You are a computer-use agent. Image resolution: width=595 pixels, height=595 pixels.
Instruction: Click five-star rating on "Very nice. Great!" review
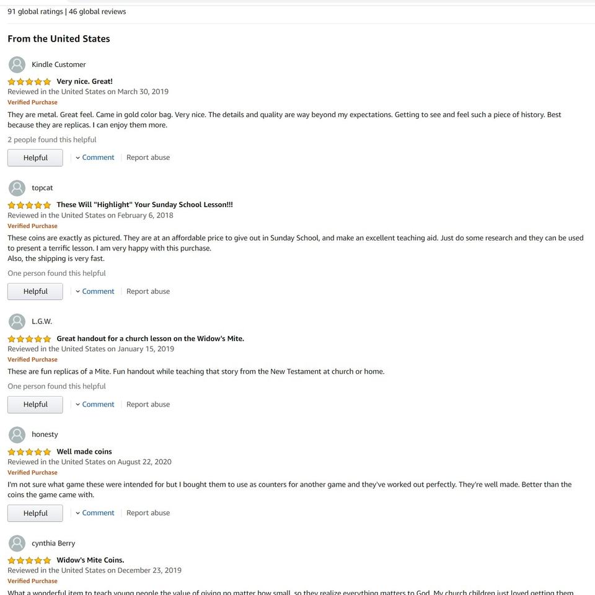[x=29, y=82]
